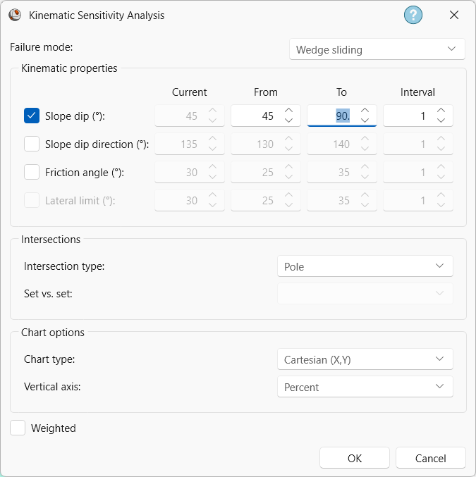
Task: Open the help icon in title bar
Action: [413, 15]
